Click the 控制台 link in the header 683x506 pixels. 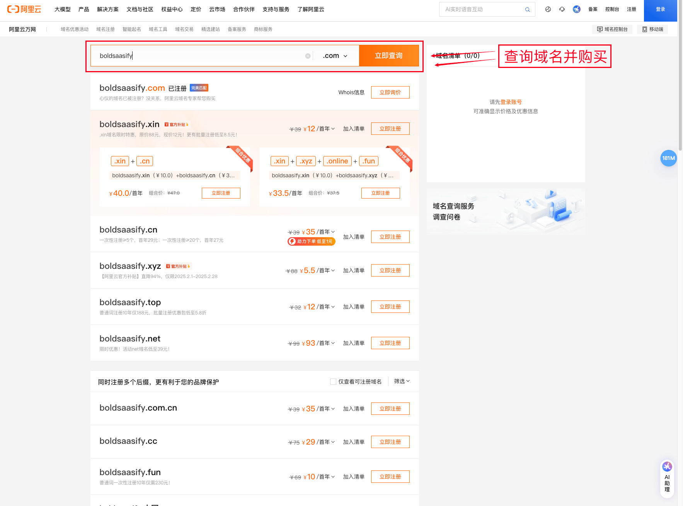(x=612, y=9)
